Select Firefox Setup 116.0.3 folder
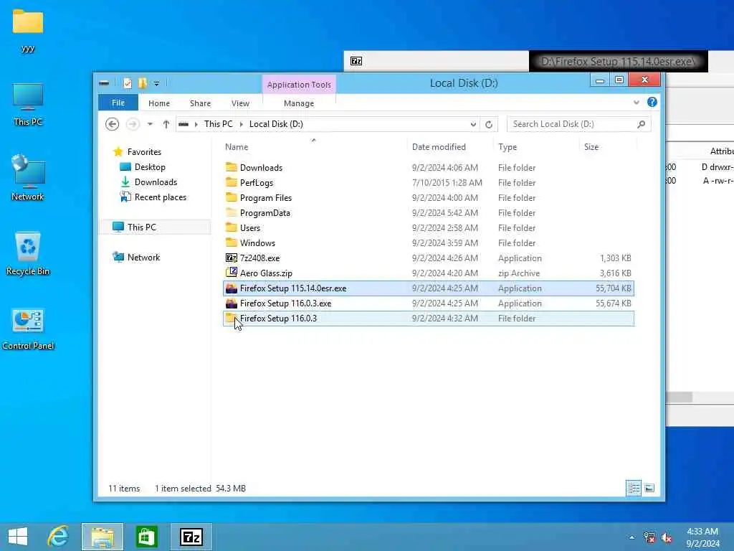Viewport: 734px width, 551px height. point(429,318)
